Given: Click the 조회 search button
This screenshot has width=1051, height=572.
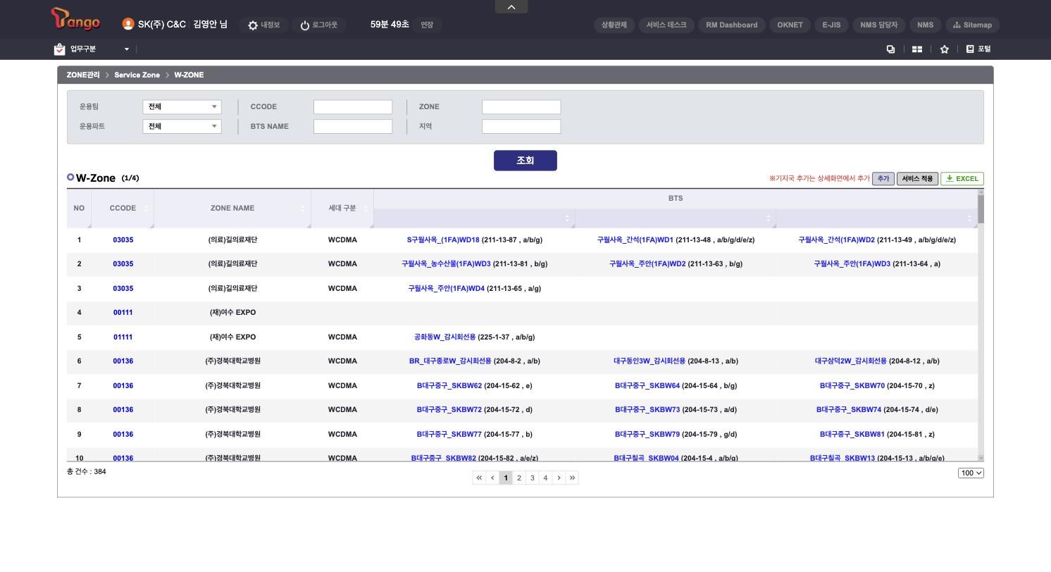Looking at the screenshot, I should click(525, 161).
